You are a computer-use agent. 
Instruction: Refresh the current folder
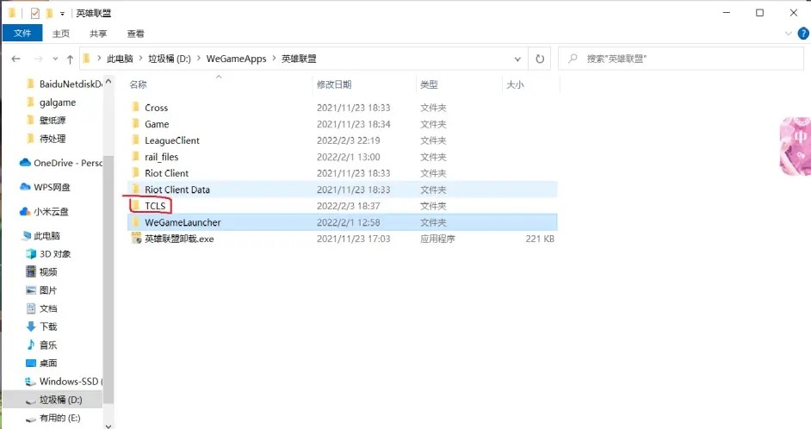[540, 59]
